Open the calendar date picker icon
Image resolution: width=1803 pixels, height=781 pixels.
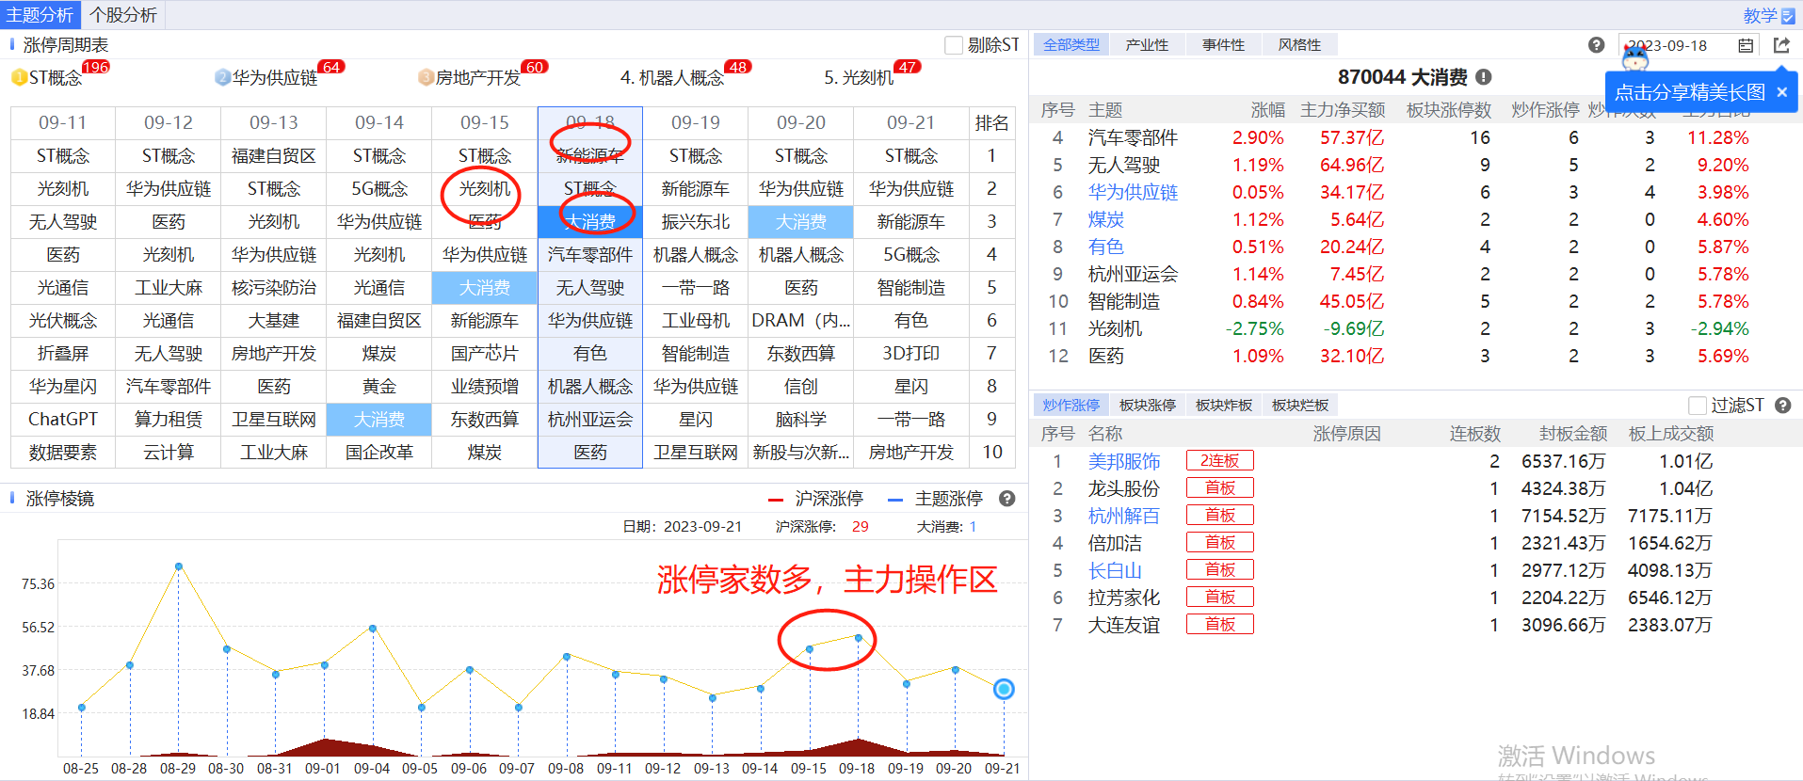point(1746,45)
